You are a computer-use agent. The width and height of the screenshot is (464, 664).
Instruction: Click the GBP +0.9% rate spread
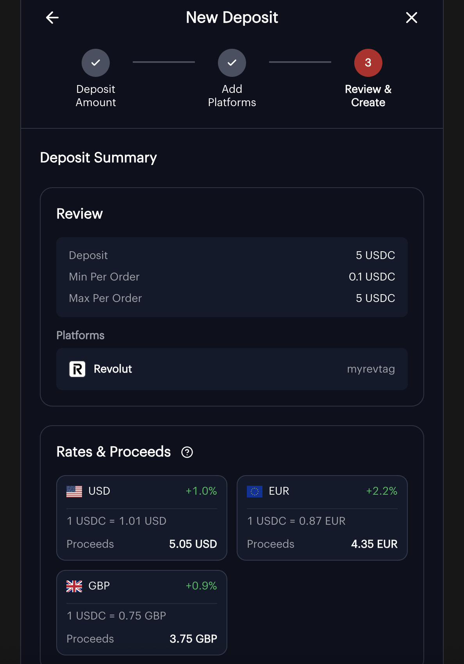tap(201, 586)
